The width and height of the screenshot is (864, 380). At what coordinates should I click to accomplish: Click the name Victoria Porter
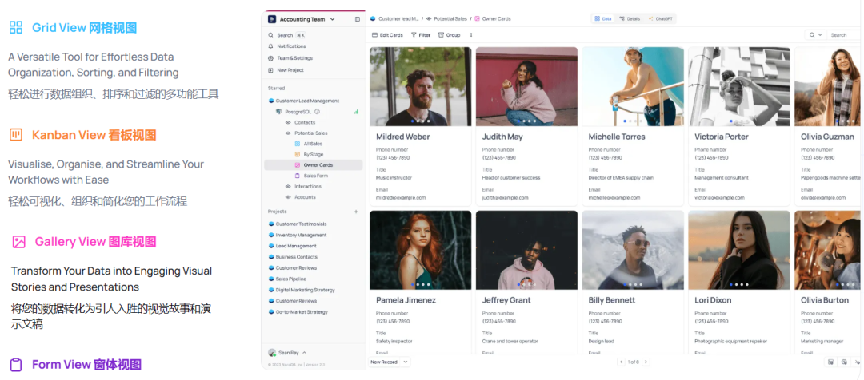click(722, 137)
